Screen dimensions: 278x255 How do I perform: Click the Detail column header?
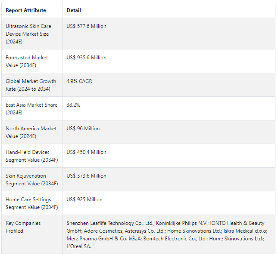pos(74,10)
